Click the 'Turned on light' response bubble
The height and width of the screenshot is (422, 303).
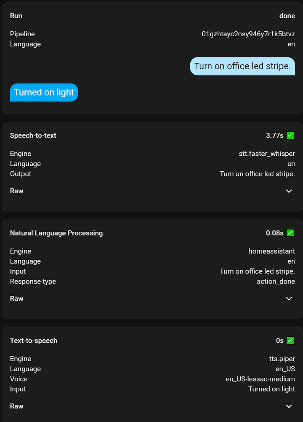[x=44, y=92]
